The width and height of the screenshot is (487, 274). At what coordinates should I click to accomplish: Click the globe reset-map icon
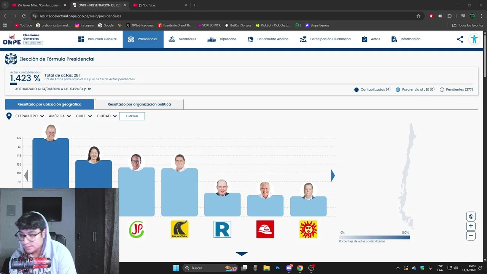[471, 217]
